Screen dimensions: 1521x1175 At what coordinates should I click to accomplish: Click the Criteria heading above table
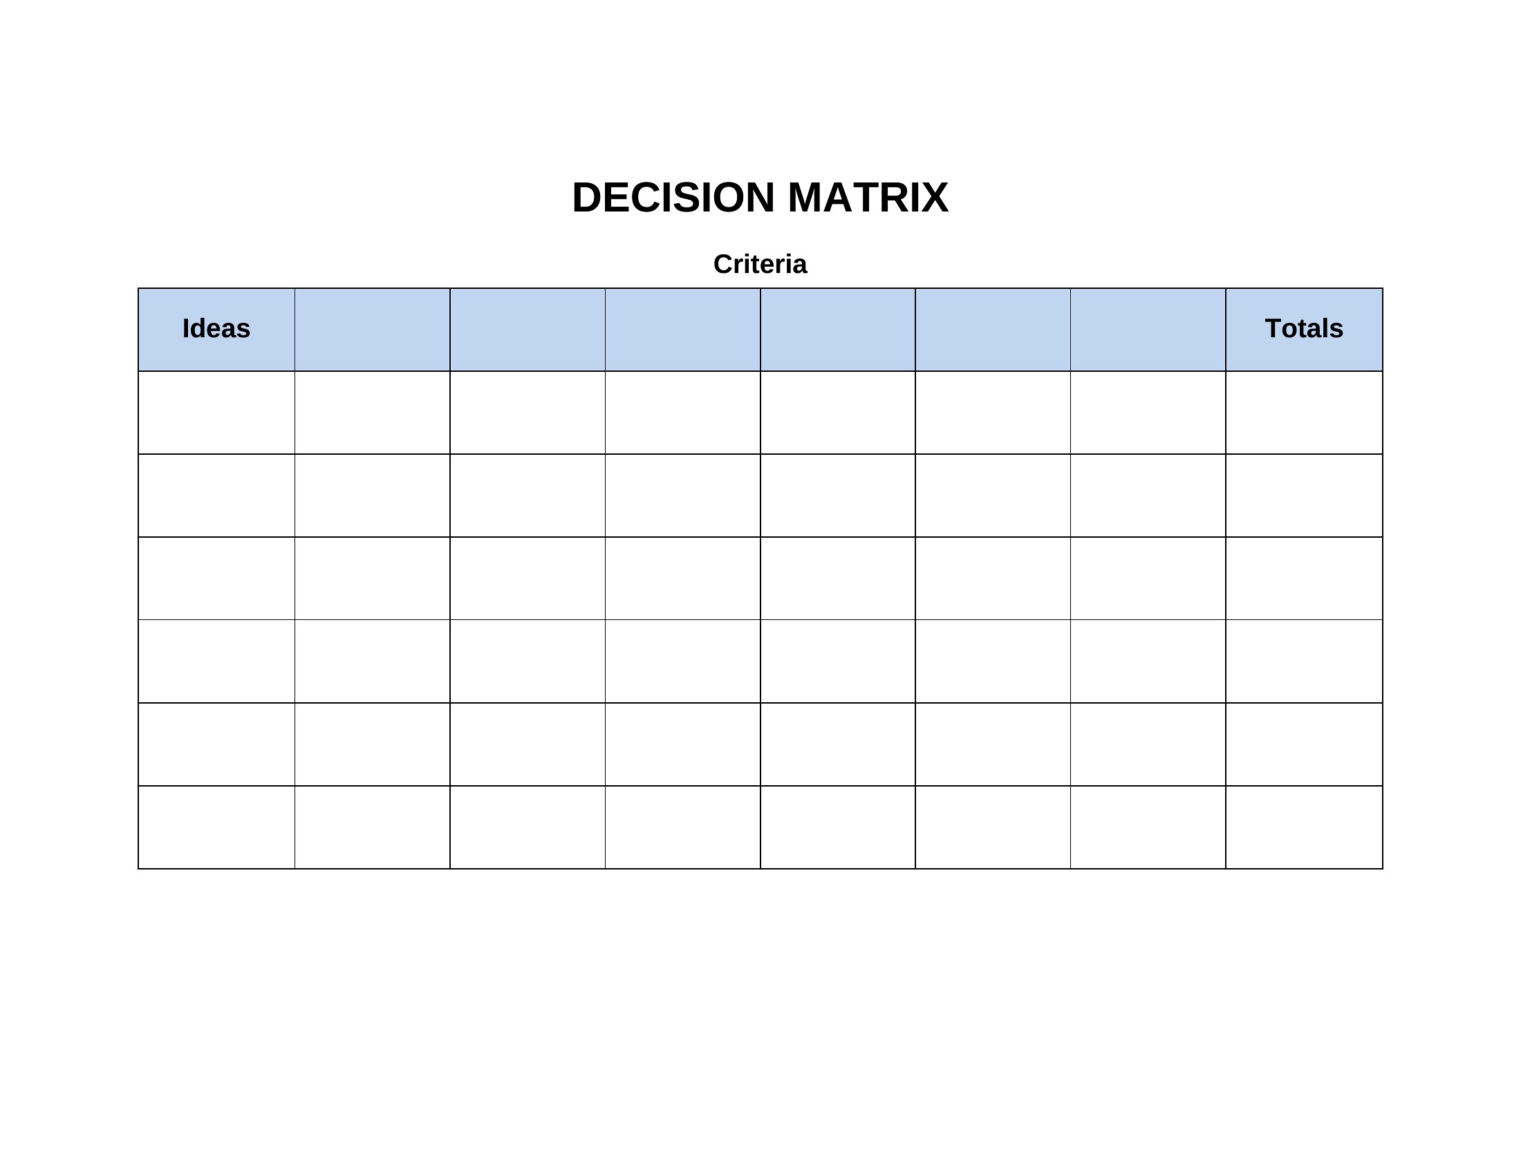pyautogui.click(x=760, y=264)
